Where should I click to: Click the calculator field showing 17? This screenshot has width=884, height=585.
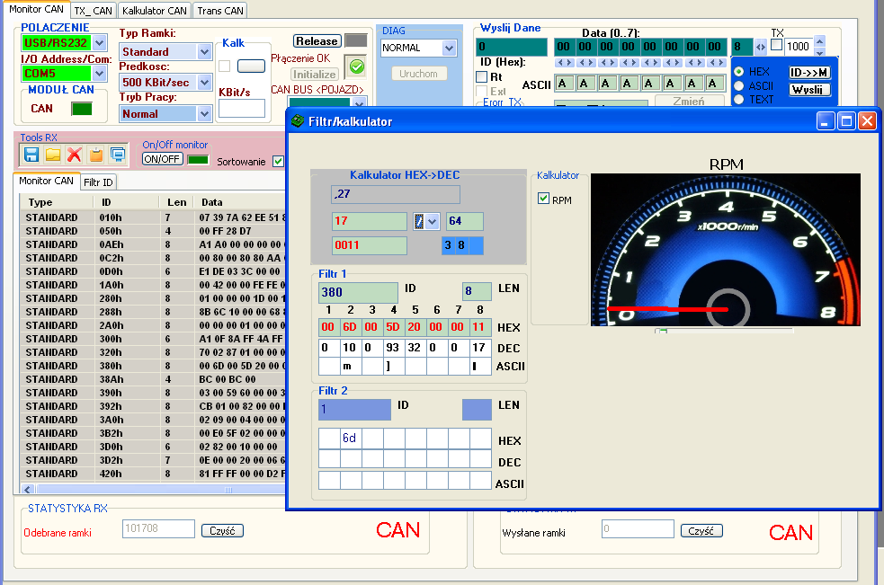370,221
